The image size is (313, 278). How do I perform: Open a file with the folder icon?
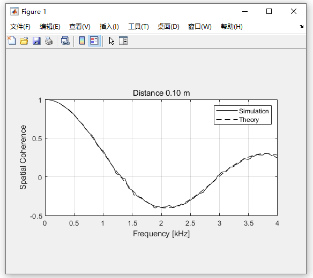[24, 41]
